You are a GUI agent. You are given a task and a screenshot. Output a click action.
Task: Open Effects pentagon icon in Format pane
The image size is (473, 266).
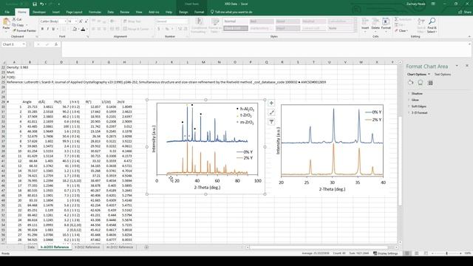click(x=421, y=82)
